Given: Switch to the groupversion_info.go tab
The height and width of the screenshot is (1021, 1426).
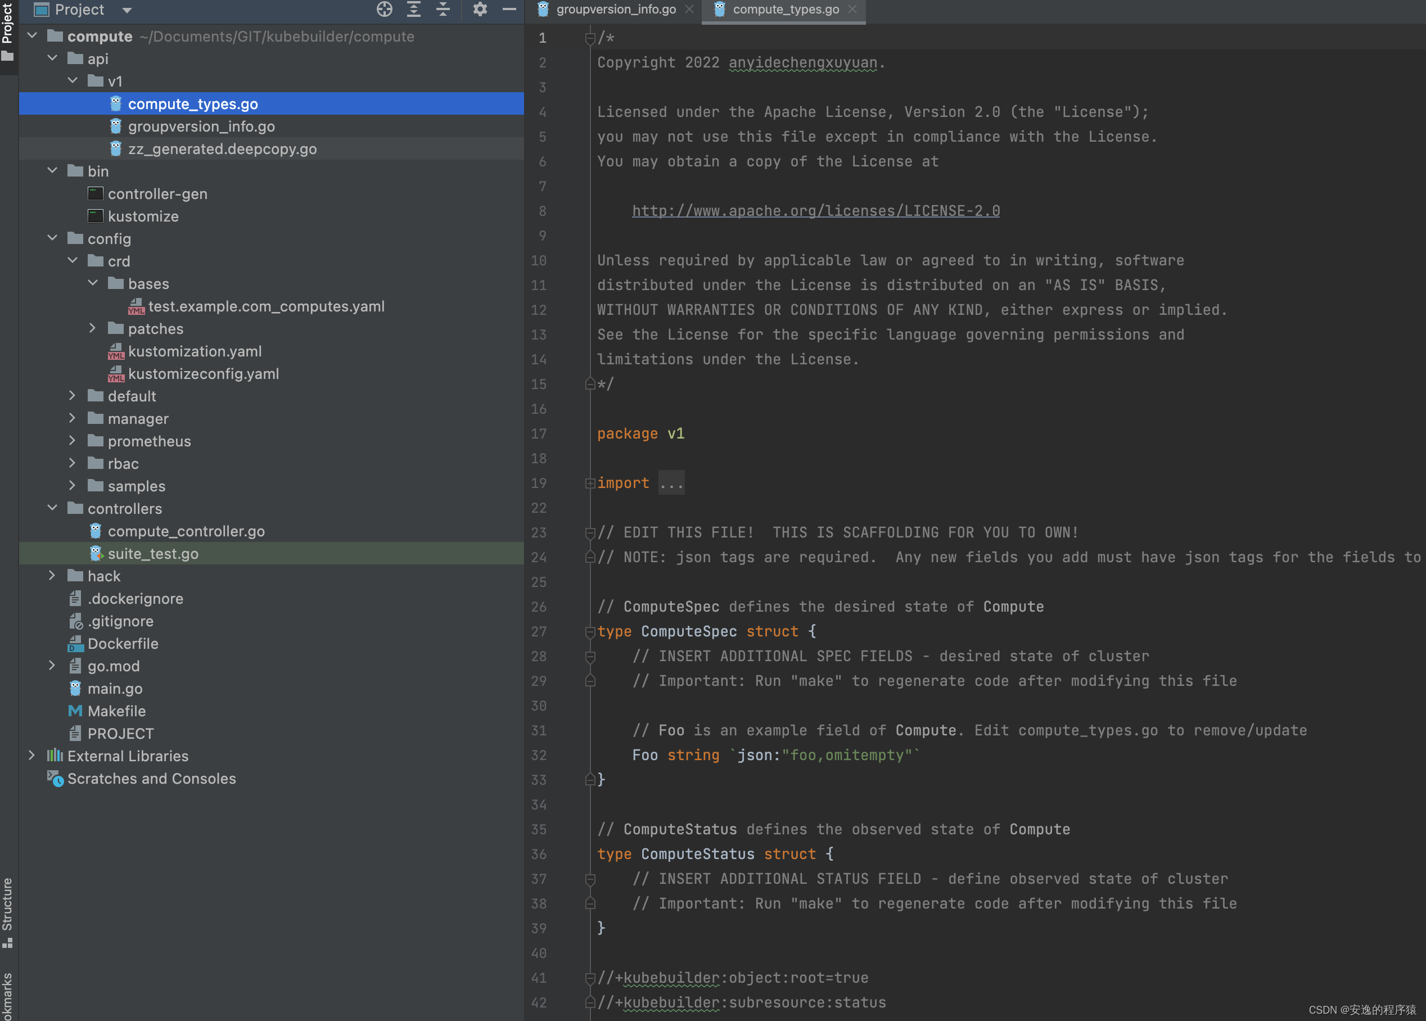Looking at the screenshot, I should [x=615, y=10].
